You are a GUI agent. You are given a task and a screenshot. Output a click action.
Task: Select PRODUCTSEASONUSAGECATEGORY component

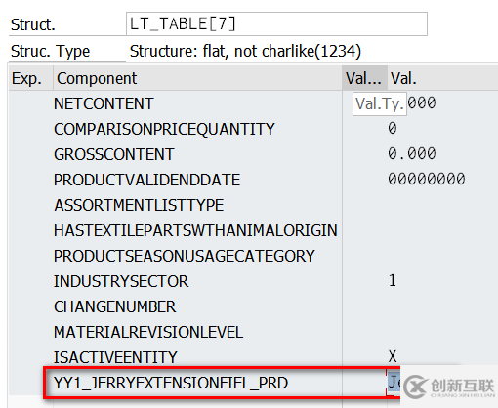pos(185,256)
